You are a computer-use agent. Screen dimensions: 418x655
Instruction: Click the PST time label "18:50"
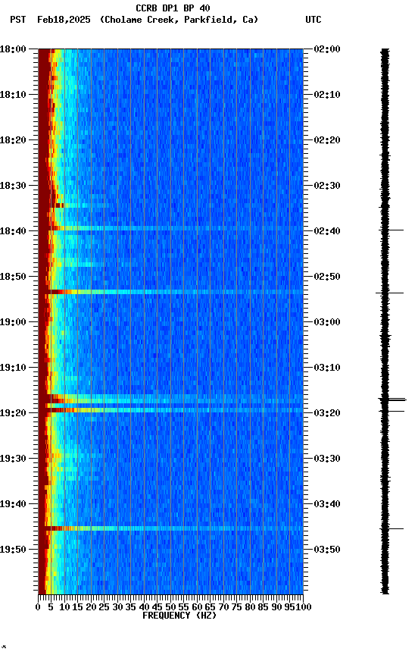coord(13,277)
